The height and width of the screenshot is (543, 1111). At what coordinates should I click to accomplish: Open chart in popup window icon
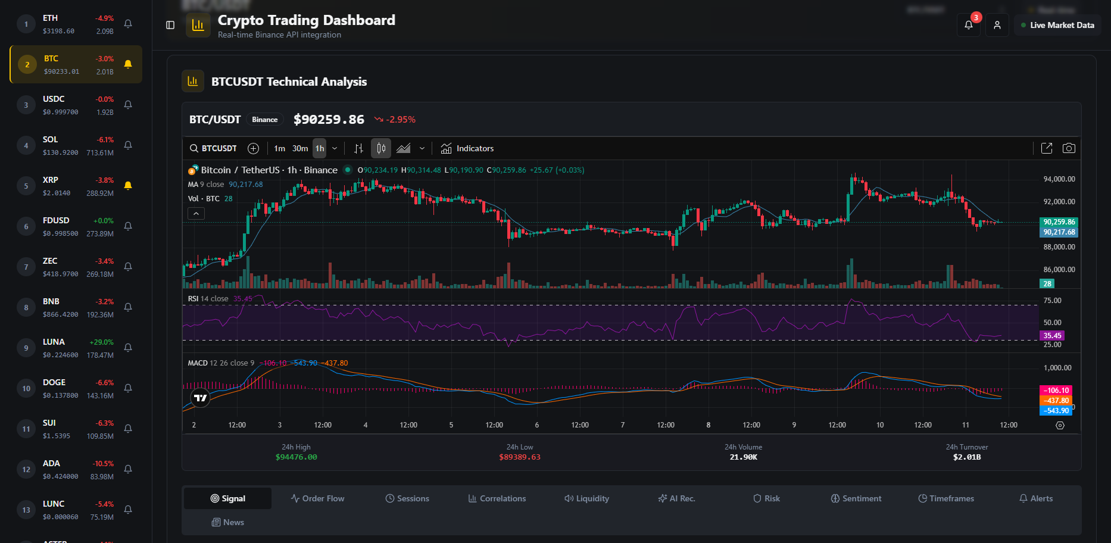point(1047,148)
